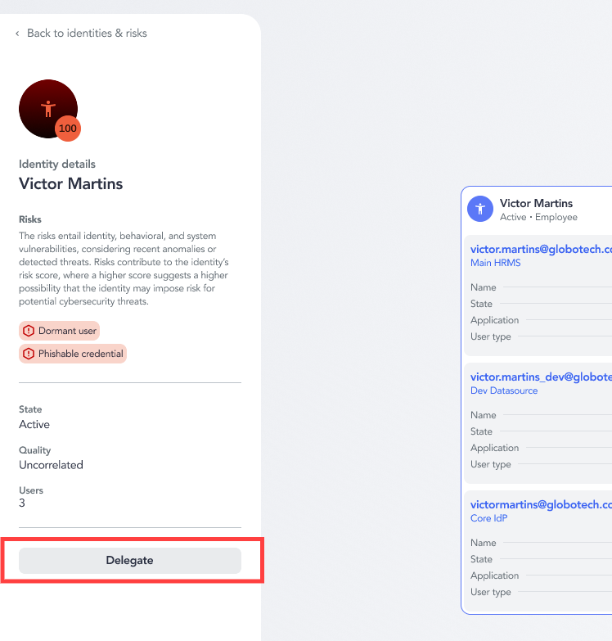Viewport: 612px width, 641px height.
Task: Click the State value 'Active'
Action: pos(34,424)
